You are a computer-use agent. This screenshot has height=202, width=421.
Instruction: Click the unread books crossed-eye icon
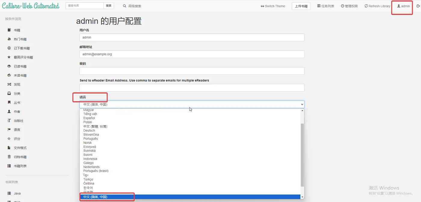tap(9, 75)
